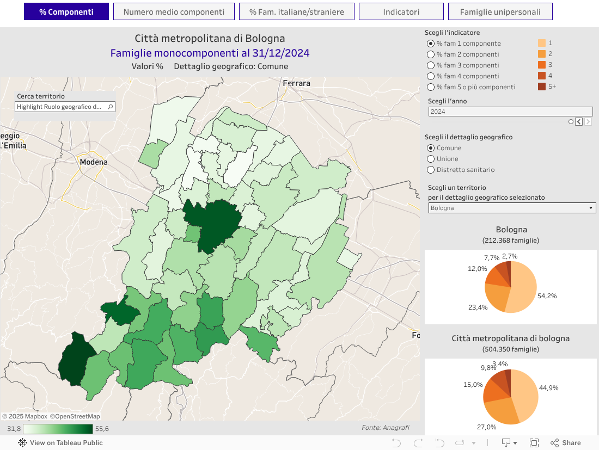This screenshot has height=450, width=599.
Task: Open the 2024 year selector field
Action: click(x=510, y=112)
